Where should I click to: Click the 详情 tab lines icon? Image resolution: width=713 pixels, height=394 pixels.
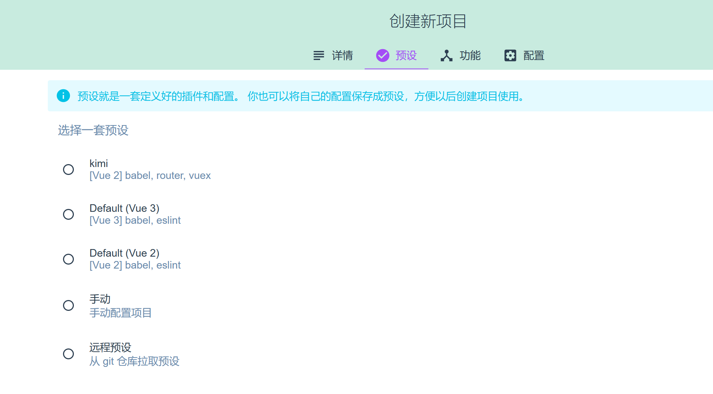(319, 56)
